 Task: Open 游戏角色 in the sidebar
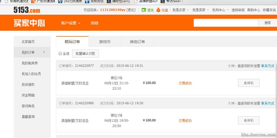pos(28,106)
